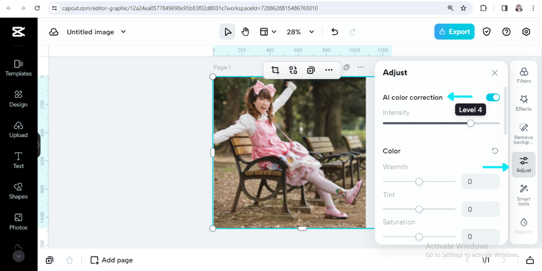Click the Export button

click(454, 32)
